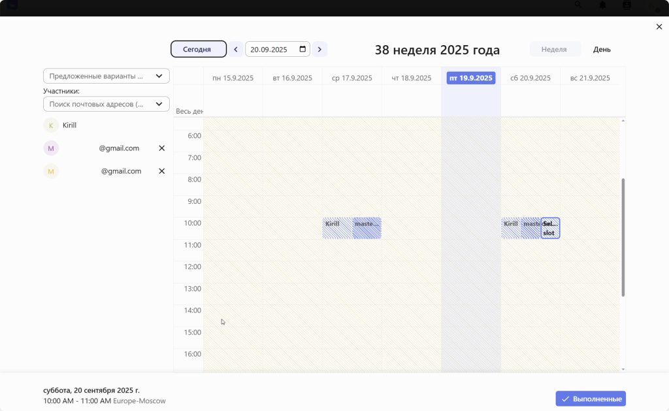Image resolution: width=669 pixels, height=411 pixels.
Task: Click the scrollbar's up arrow in calendar grid
Action: coord(623,121)
